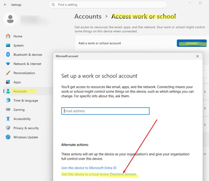Click the Find a setting search box
Screen dimensions: 209x181
[108, 5]
